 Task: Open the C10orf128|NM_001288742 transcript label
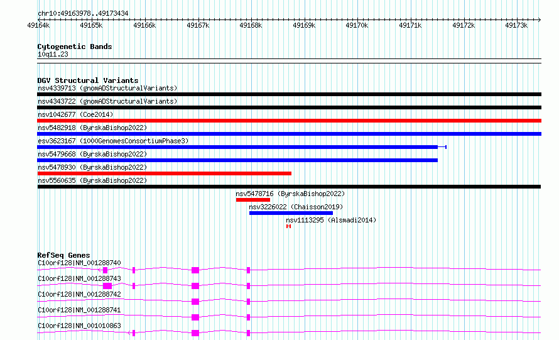79,294
